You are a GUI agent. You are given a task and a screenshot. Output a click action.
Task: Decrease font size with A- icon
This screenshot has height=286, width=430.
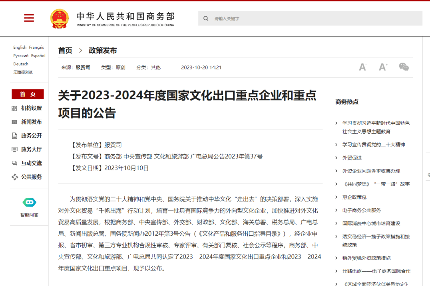[362, 67]
